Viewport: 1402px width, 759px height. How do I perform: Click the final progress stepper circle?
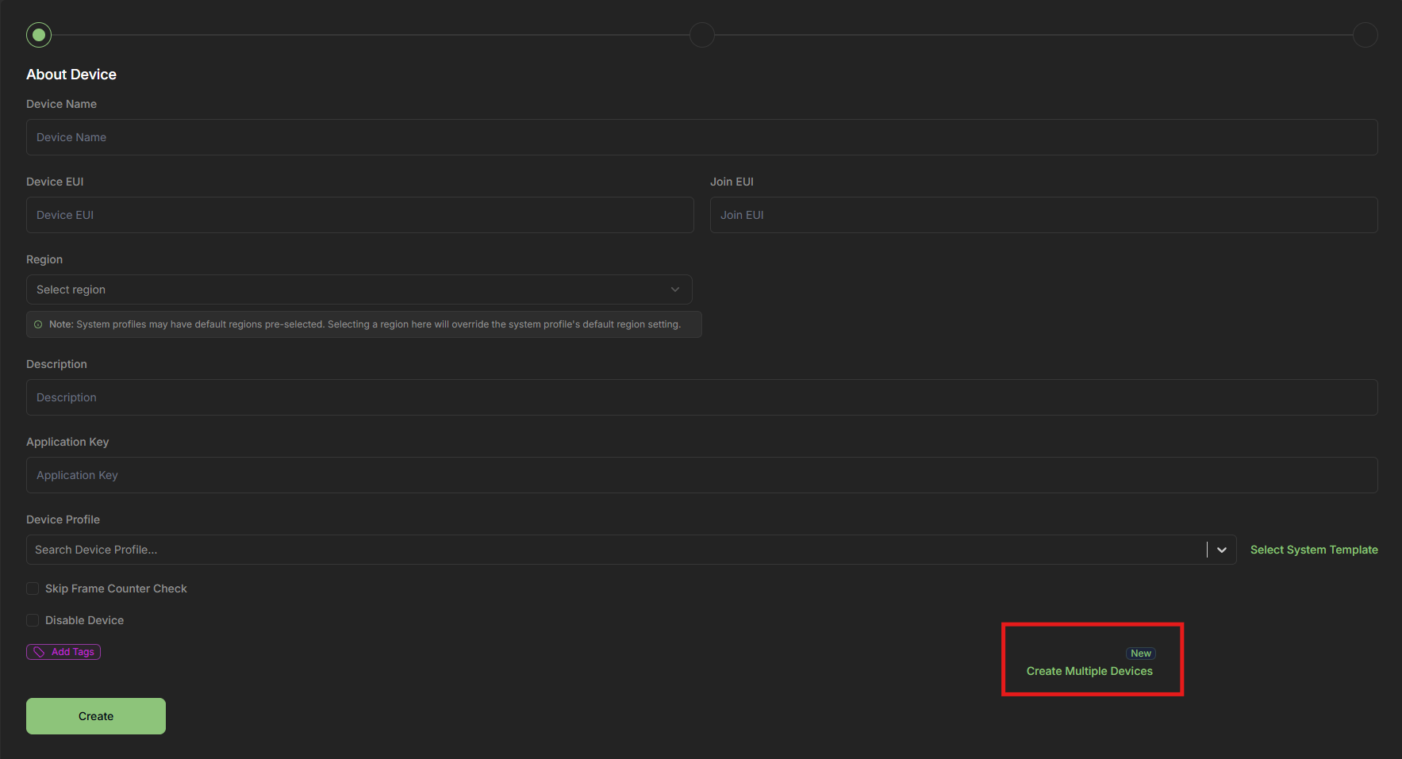coord(1366,34)
